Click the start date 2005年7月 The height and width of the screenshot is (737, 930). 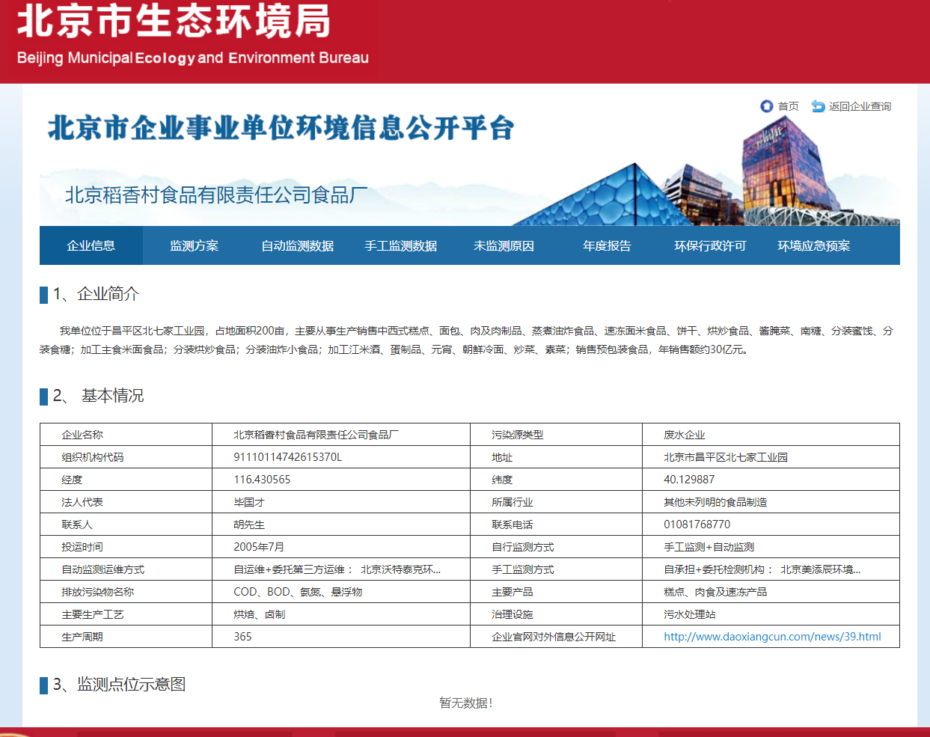pos(259,547)
